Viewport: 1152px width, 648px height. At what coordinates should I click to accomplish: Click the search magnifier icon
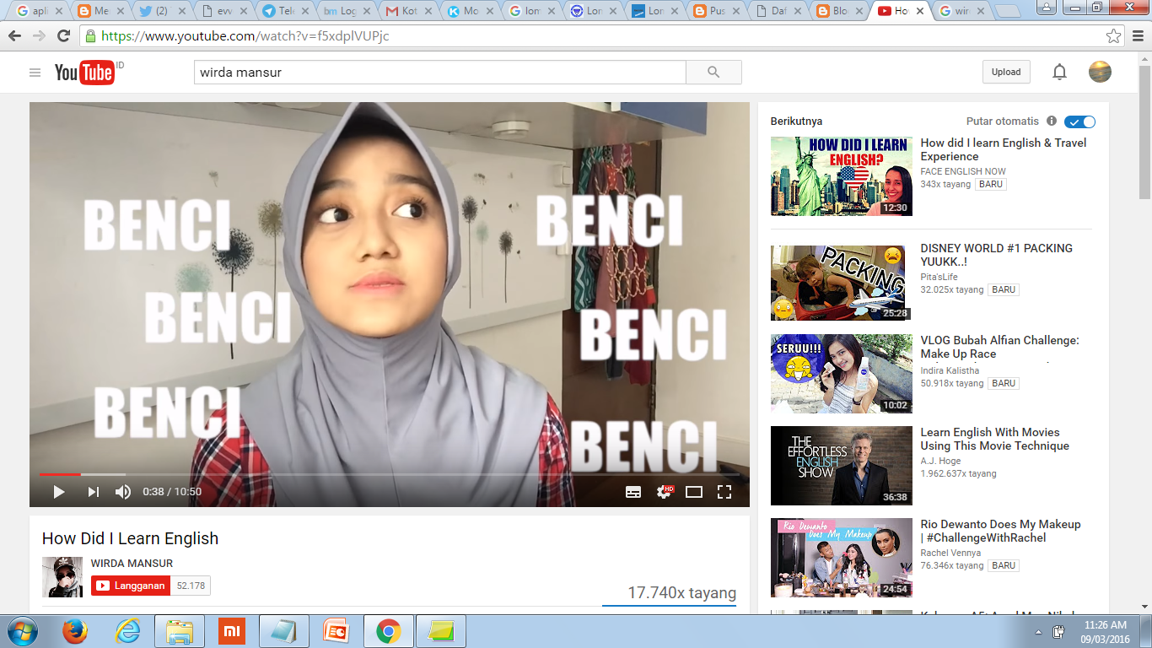tap(713, 73)
